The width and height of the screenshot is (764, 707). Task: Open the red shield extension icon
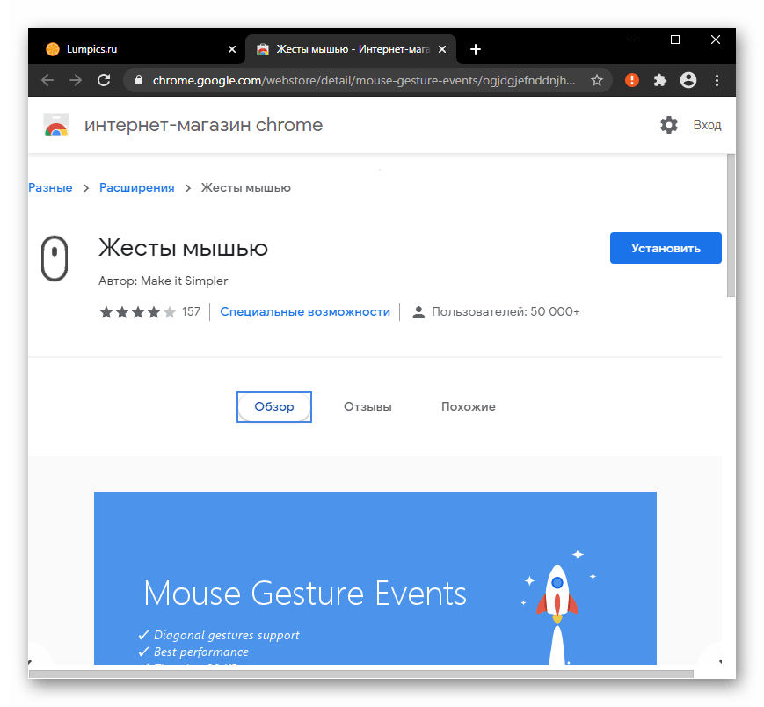tap(631, 80)
